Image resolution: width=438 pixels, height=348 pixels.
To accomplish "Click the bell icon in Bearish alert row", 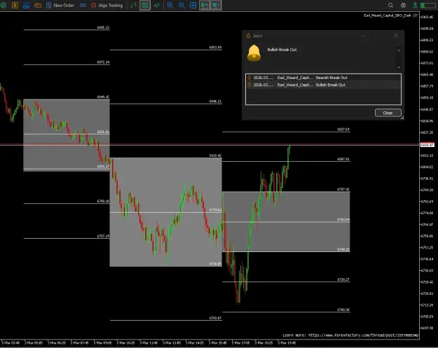I will coord(249,78).
